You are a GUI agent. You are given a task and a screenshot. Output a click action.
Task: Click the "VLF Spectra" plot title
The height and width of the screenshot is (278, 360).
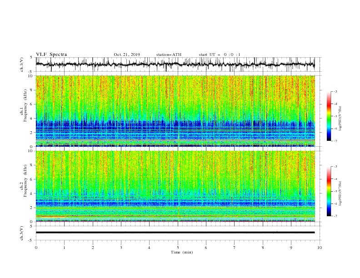pyautogui.click(x=51, y=55)
